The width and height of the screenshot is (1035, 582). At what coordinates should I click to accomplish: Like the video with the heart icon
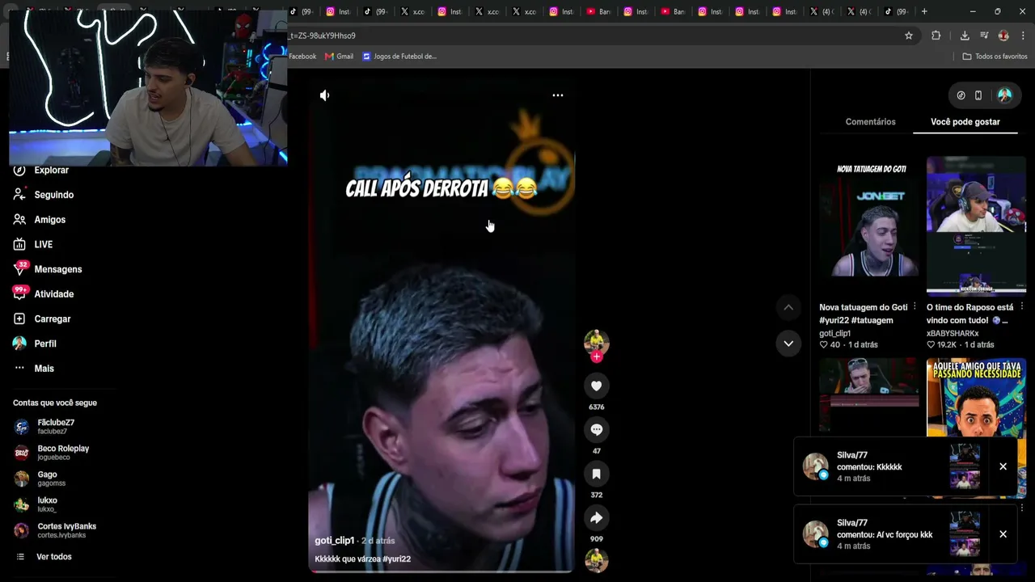(597, 386)
